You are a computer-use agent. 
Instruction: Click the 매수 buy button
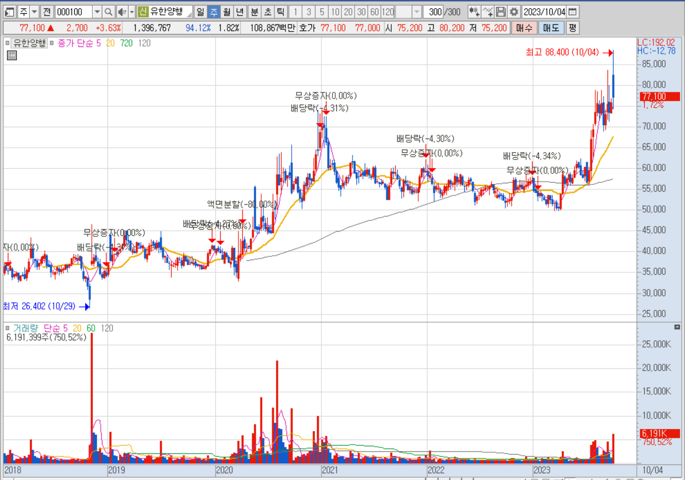pos(523,28)
